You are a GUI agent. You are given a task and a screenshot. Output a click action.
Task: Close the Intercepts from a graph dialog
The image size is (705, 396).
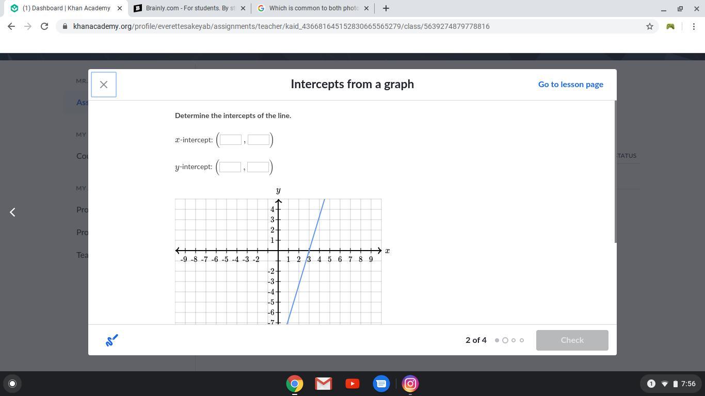click(x=104, y=85)
